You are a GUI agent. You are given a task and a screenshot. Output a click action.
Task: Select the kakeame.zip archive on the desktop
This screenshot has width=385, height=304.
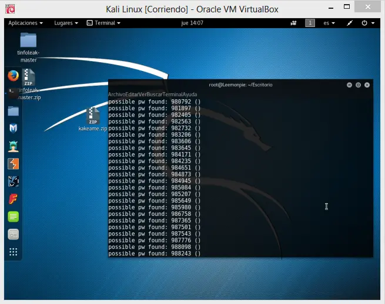coord(93,119)
